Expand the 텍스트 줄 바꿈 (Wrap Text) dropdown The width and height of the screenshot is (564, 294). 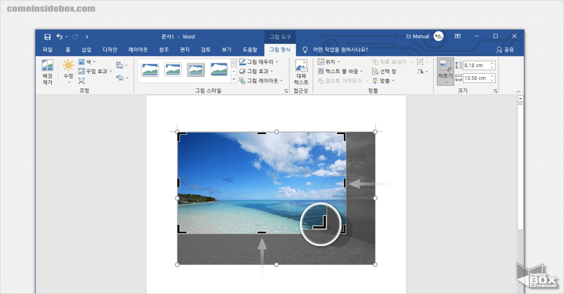[341, 71]
